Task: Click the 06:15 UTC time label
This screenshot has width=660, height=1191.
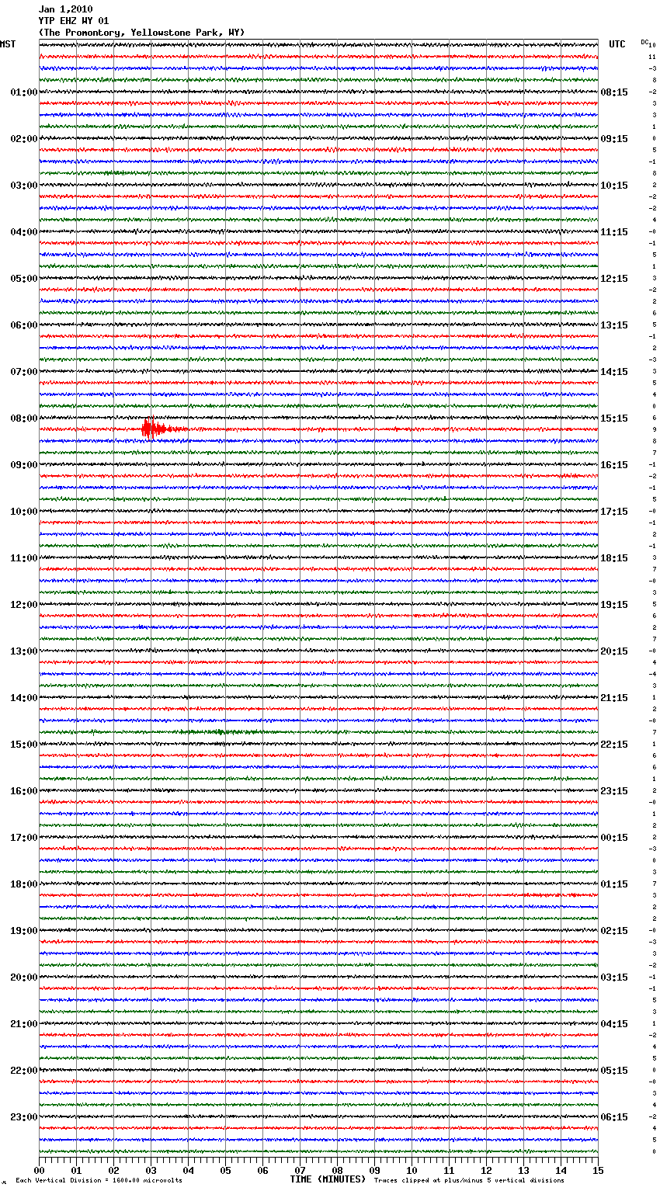Action: [614, 1117]
